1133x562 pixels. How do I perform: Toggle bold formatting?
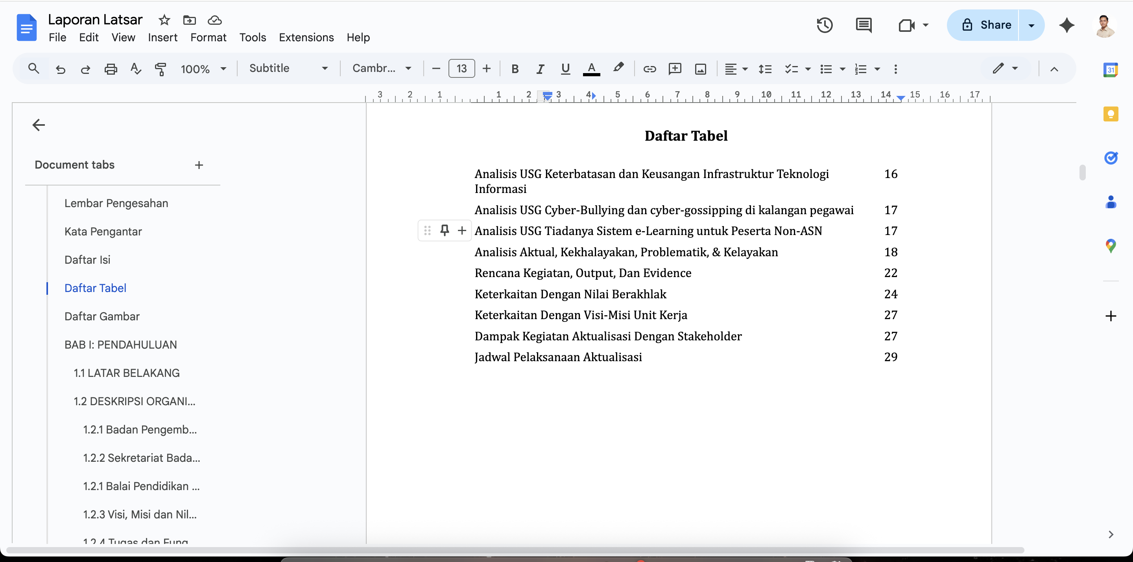(x=515, y=69)
